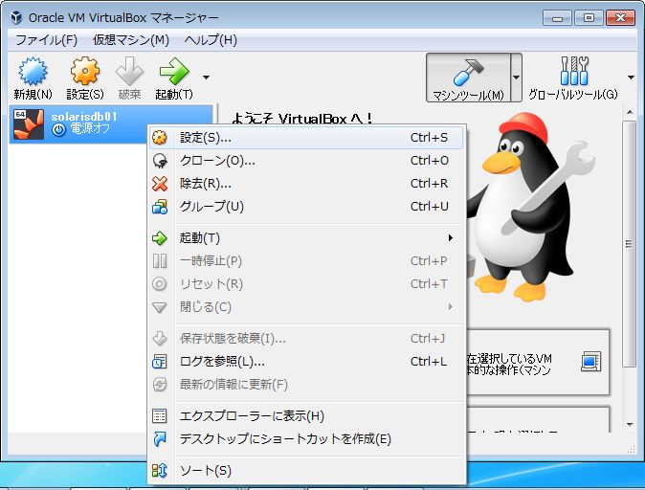
Task: Open the ファイル(F) menu
Action: pyautogui.click(x=46, y=40)
